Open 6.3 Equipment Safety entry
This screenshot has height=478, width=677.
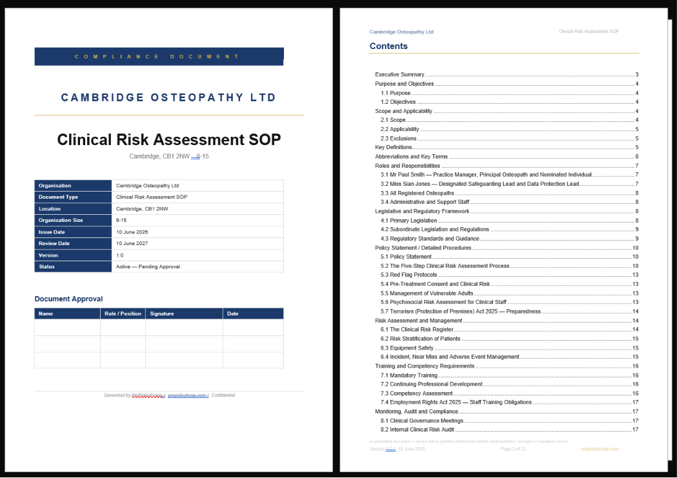(509, 348)
